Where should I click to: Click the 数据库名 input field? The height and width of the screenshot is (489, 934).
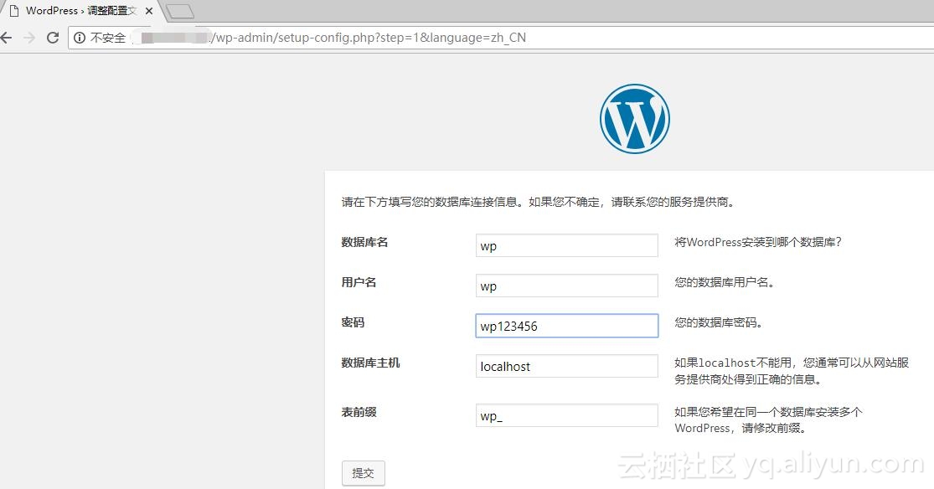tap(566, 245)
